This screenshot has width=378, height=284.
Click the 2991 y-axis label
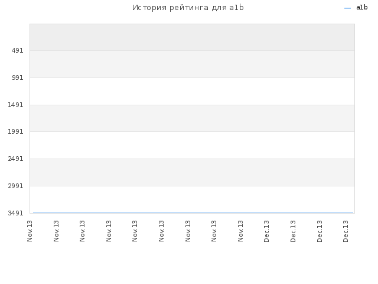(15, 186)
